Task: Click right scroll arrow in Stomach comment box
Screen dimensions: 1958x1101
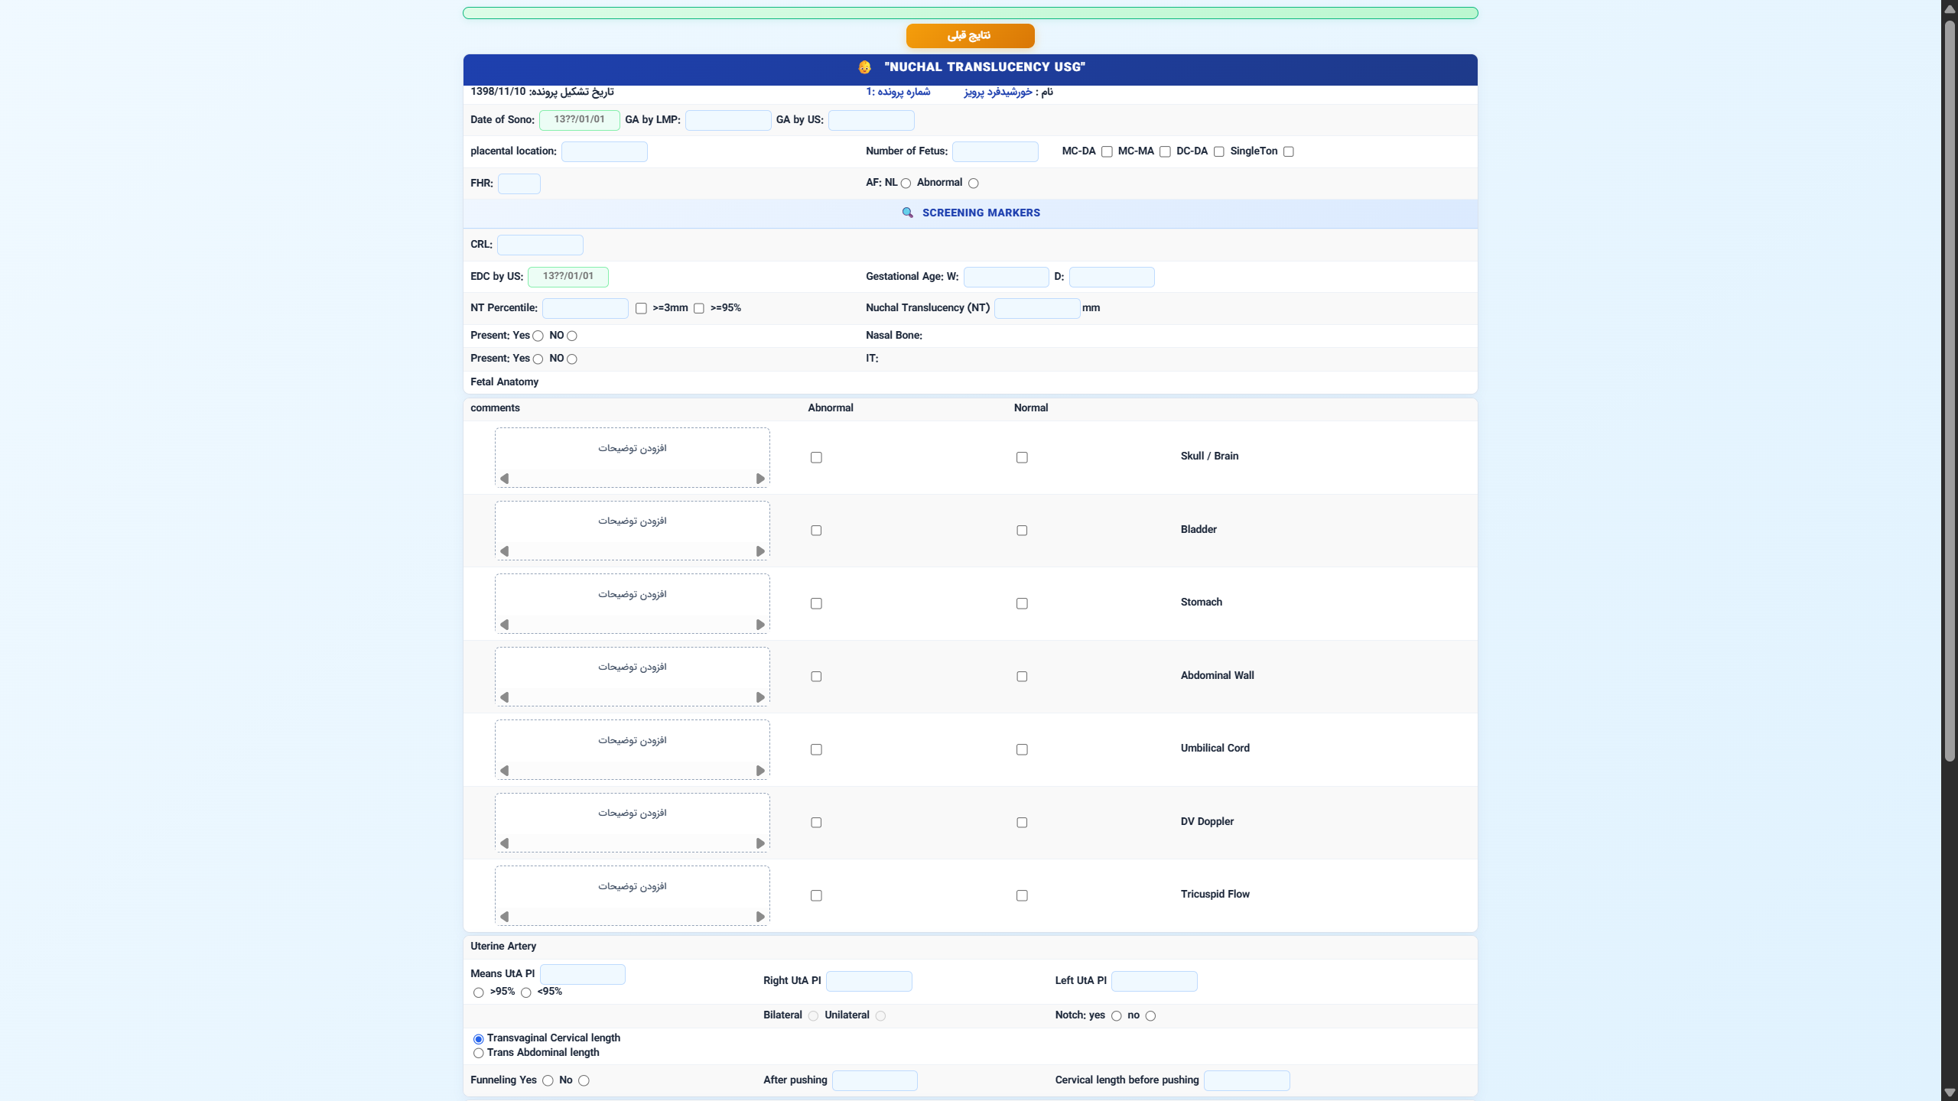Action: coord(760,625)
